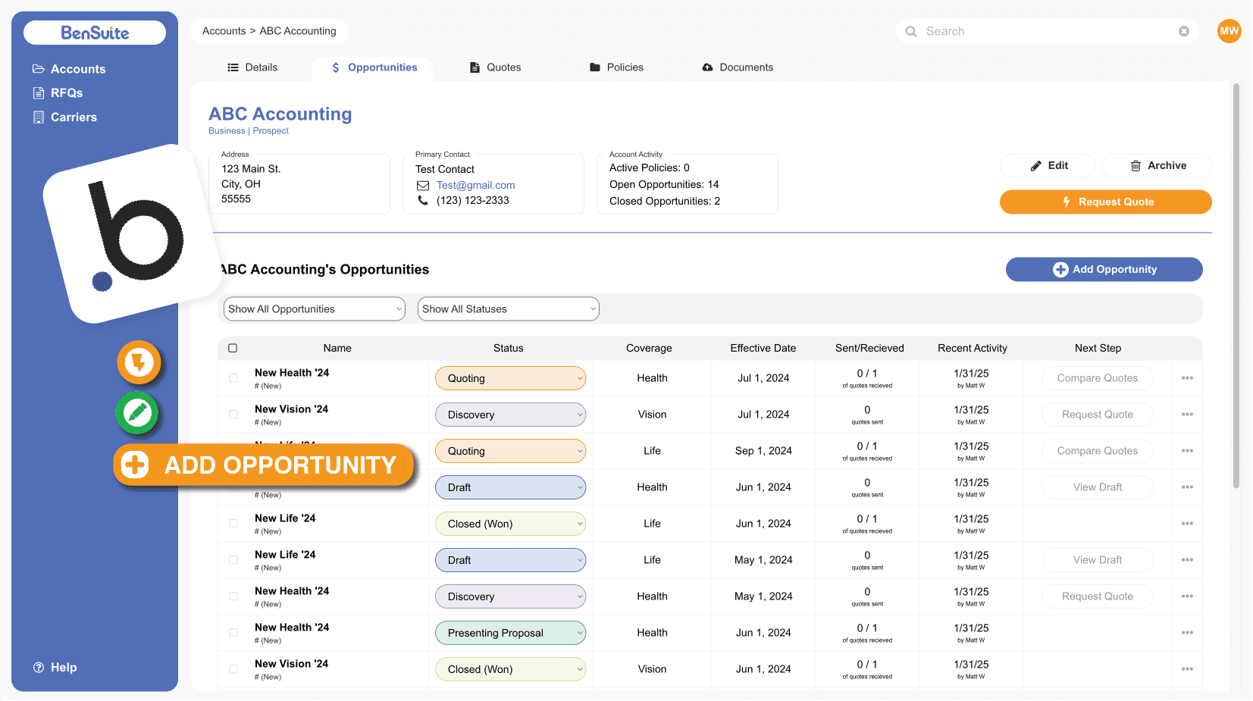Open the Quotes tab

coord(495,67)
